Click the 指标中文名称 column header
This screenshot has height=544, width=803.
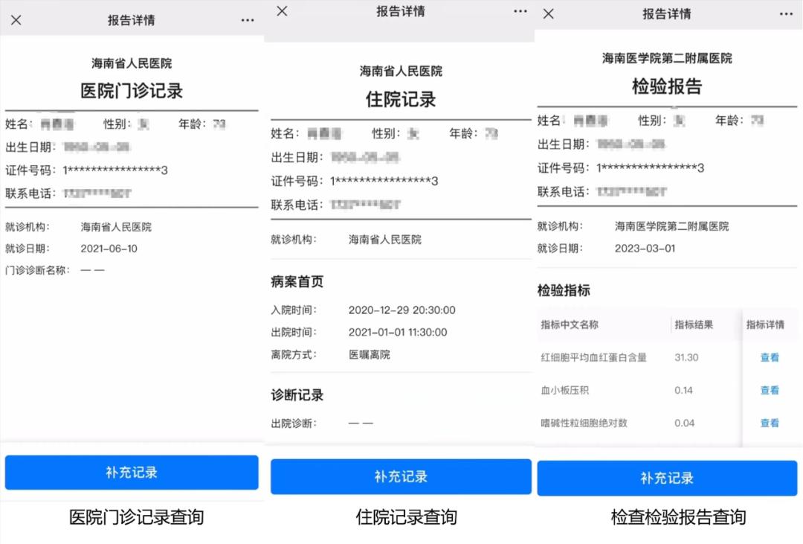click(570, 324)
